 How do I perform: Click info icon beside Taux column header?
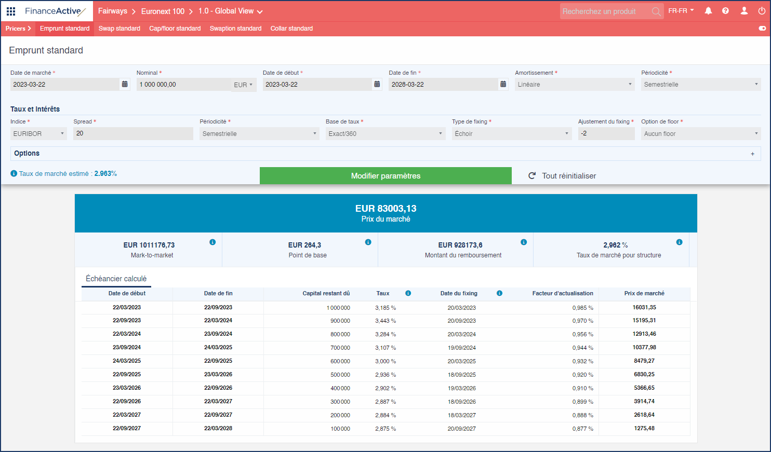tap(408, 293)
